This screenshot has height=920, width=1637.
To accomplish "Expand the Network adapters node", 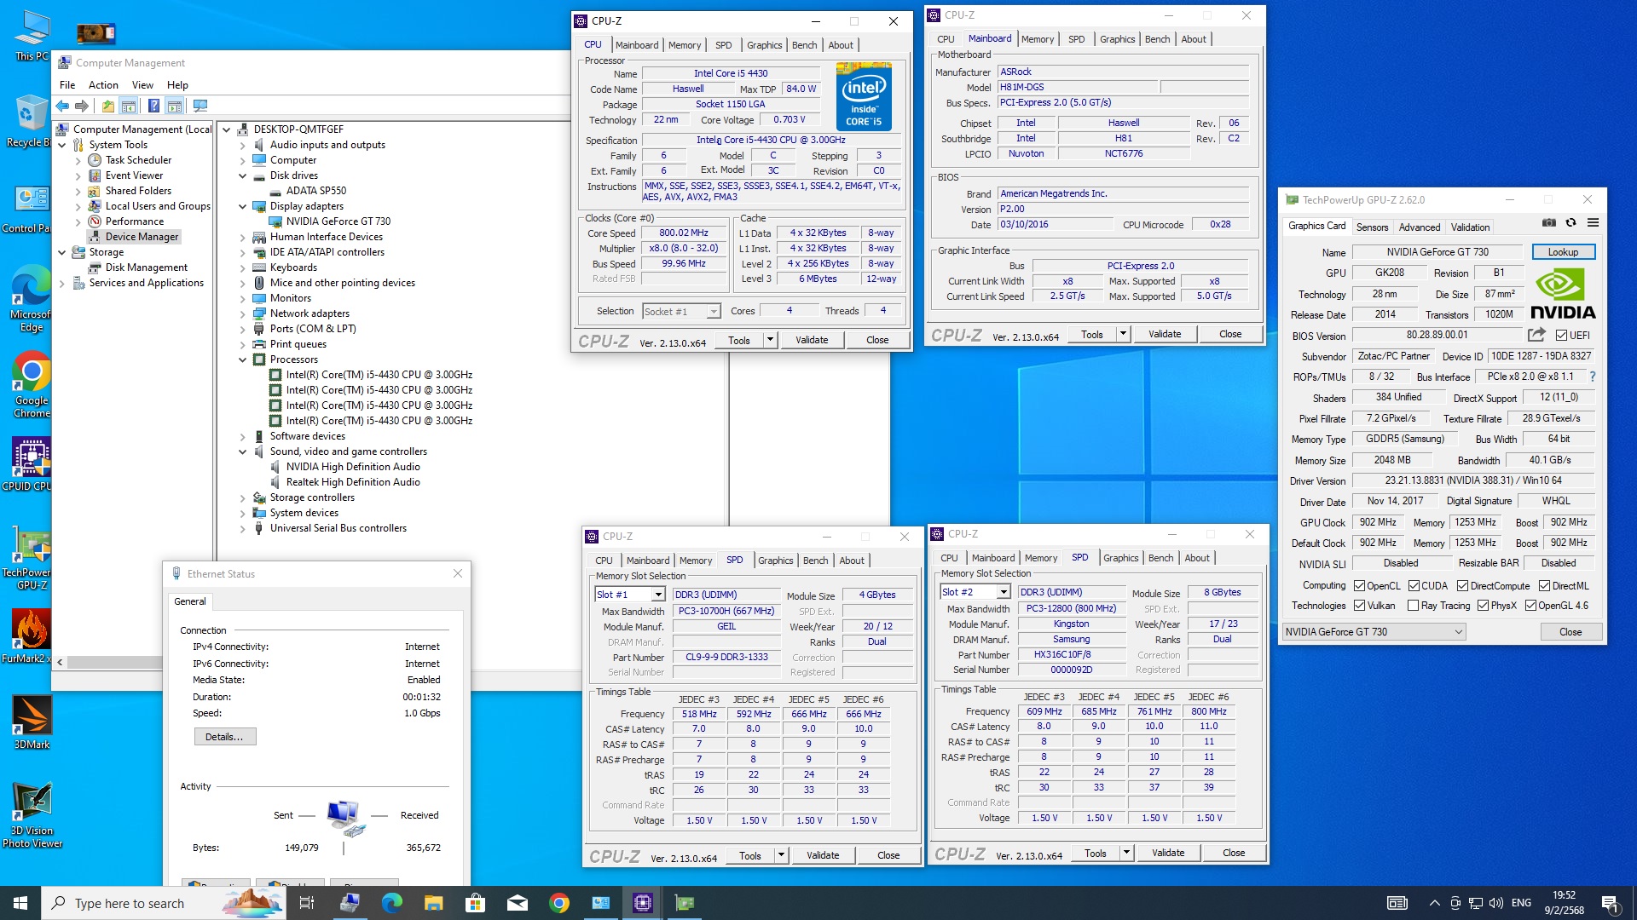I will pos(242,313).
